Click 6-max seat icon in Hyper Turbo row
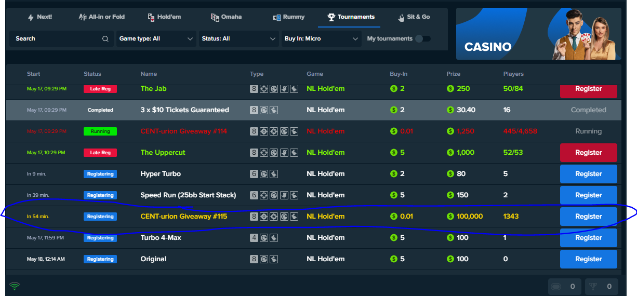The image size is (637, 296). (x=254, y=174)
